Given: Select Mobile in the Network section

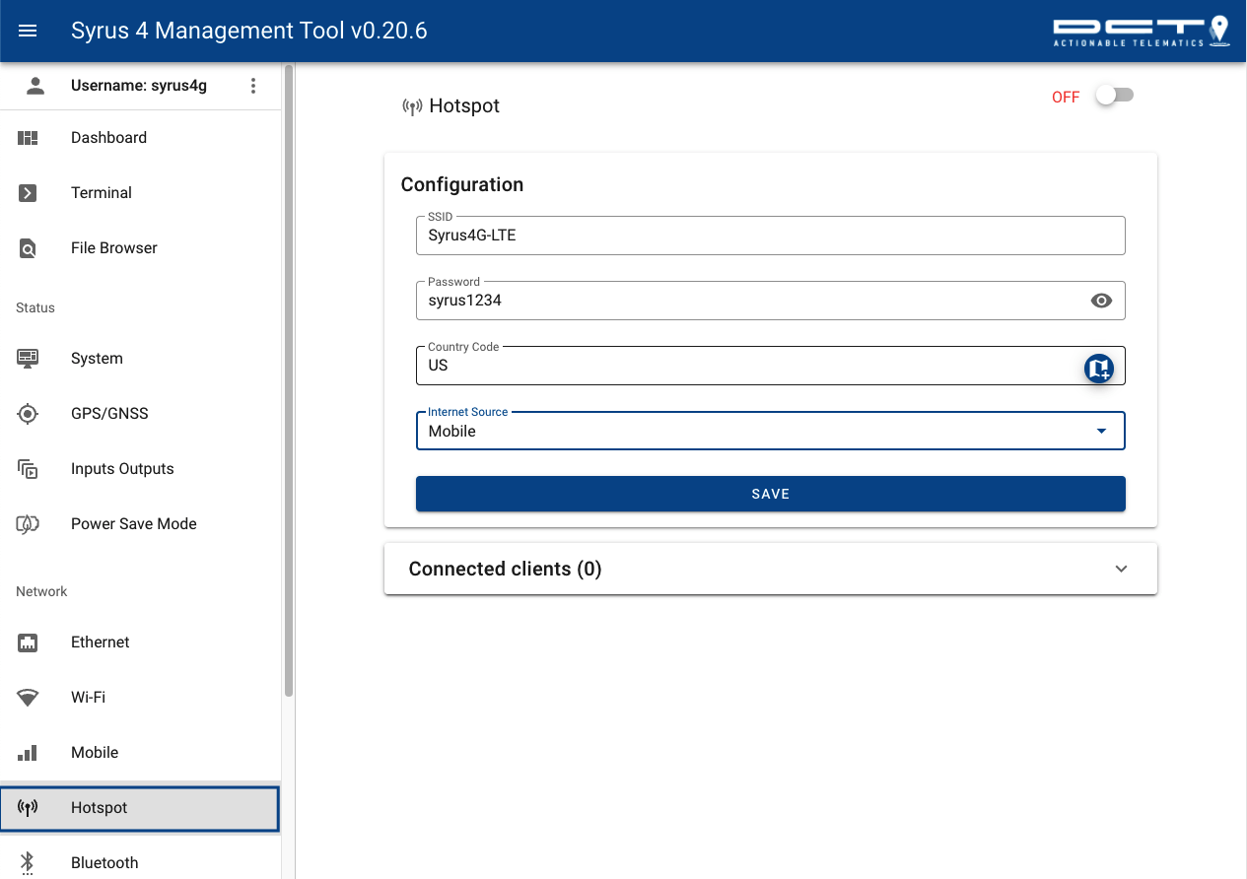Looking at the screenshot, I should (140, 753).
